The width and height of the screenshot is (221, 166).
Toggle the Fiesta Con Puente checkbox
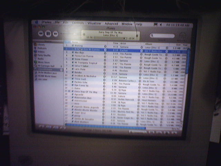73,56
